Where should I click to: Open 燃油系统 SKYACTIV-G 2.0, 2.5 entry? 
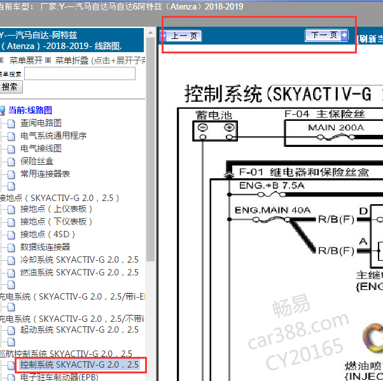pos(80,273)
